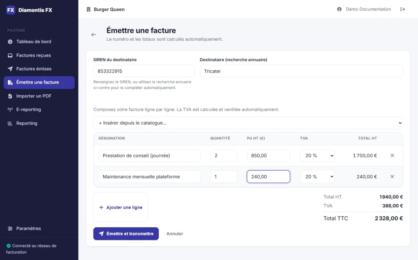The image size is (418, 260).
Task: Focus the Destinataire search field with Tricatel
Action: tap(301, 71)
